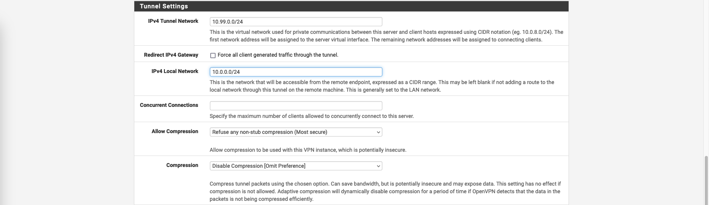The height and width of the screenshot is (205, 709).
Task: Click the 'IPv4 Tunnel Network' field label
Action: [173, 21]
